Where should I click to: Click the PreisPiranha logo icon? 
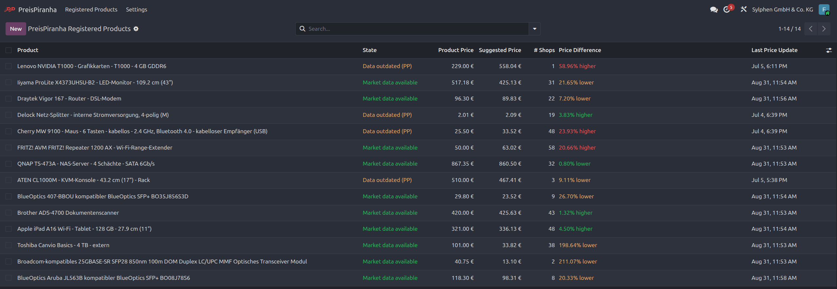(10, 9)
